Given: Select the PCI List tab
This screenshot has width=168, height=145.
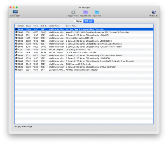Looking at the screenshot, I should (x=89, y=21).
